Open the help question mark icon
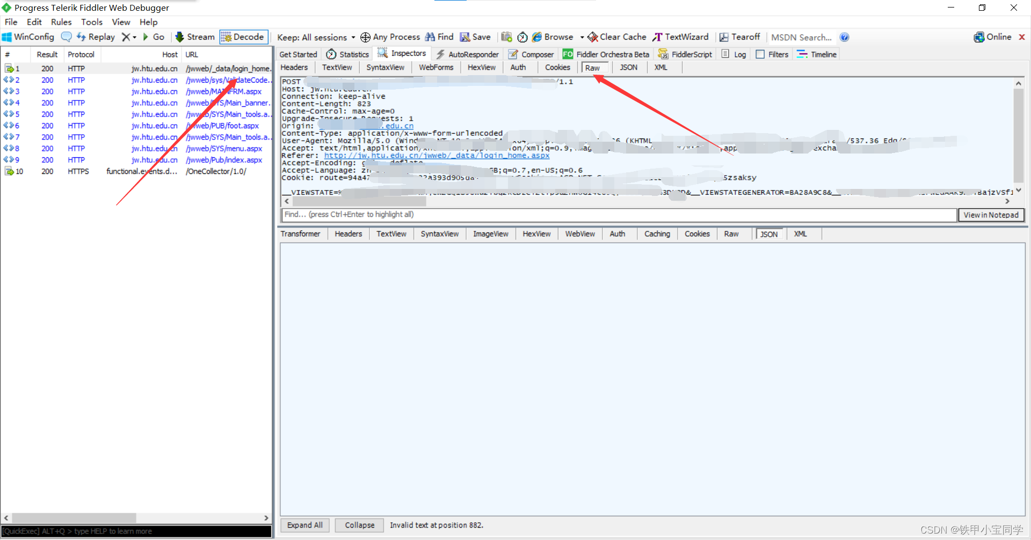 (845, 37)
